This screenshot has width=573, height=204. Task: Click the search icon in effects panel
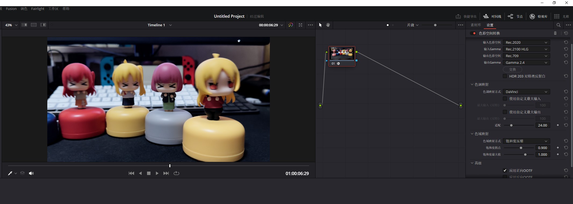[x=558, y=25]
